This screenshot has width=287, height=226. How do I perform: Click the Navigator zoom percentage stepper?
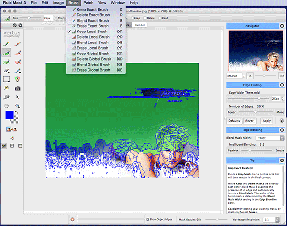click(244, 75)
